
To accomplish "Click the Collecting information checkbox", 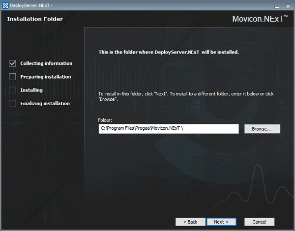I will pos(13,63).
